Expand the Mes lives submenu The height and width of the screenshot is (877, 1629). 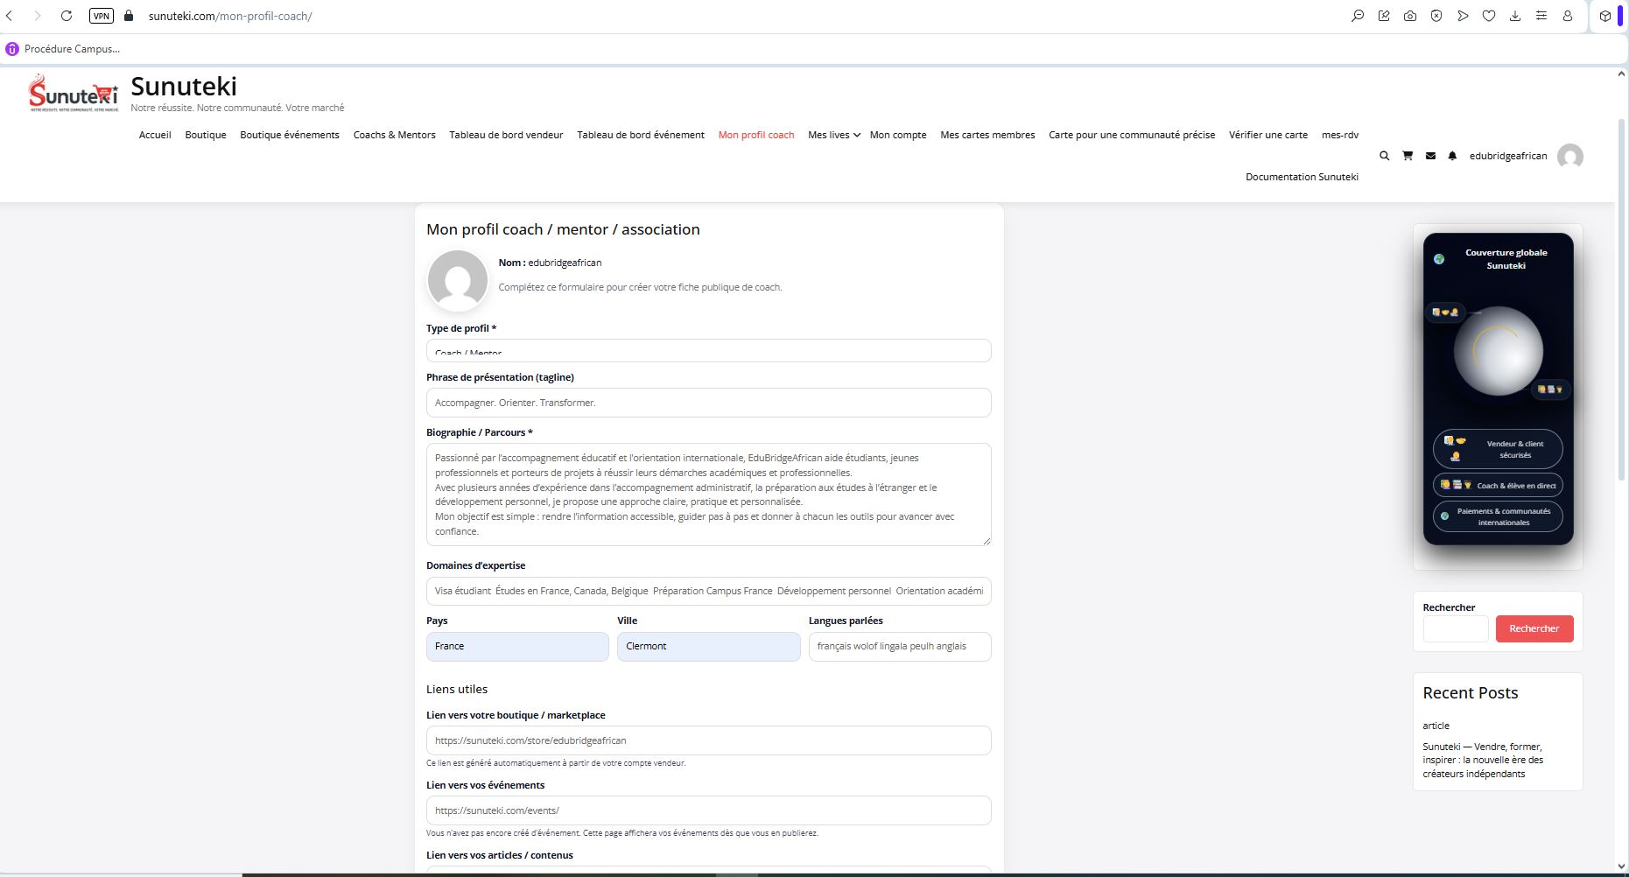click(x=833, y=135)
